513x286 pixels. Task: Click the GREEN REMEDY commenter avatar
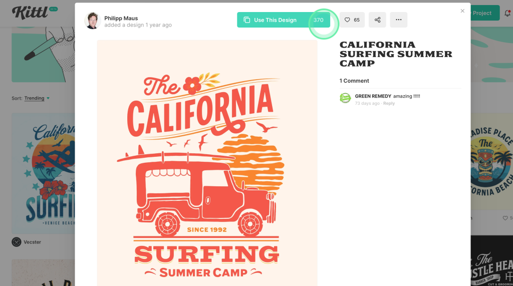tap(345, 98)
